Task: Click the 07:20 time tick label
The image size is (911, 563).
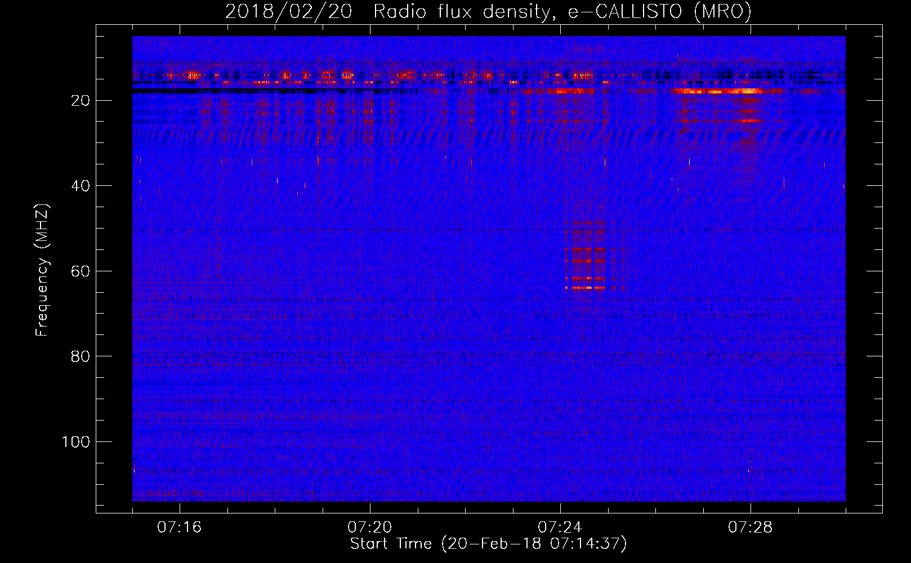Action: (x=370, y=528)
